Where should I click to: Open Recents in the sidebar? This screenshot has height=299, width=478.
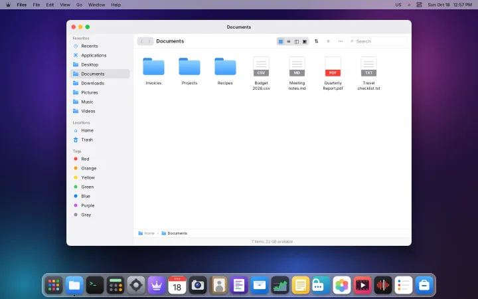coord(100,46)
